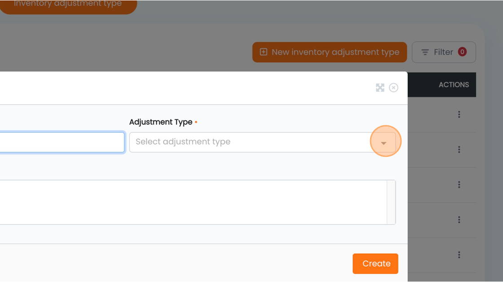Viewport: 503px width, 282px height.
Task: Click the Adjustment Type field label
Action: tap(161, 122)
